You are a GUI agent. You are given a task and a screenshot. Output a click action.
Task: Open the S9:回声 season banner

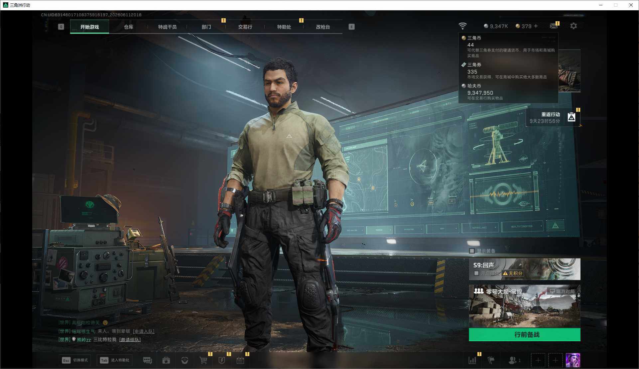tap(525, 269)
